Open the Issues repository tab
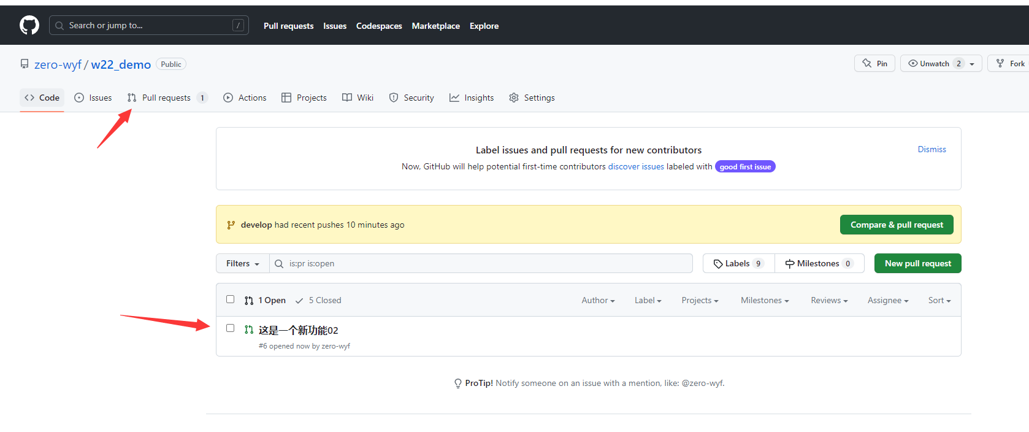This screenshot has height=432, width=1029. [x=93, y=98]
